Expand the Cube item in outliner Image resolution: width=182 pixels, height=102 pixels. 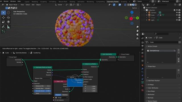147,15
